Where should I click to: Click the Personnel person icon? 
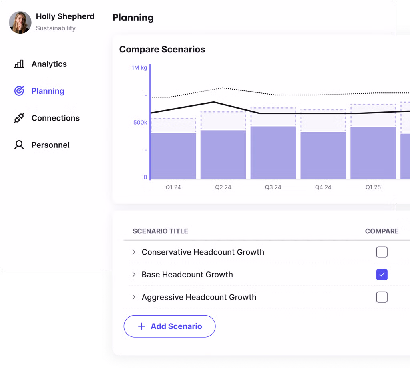(x=19, y=145)
